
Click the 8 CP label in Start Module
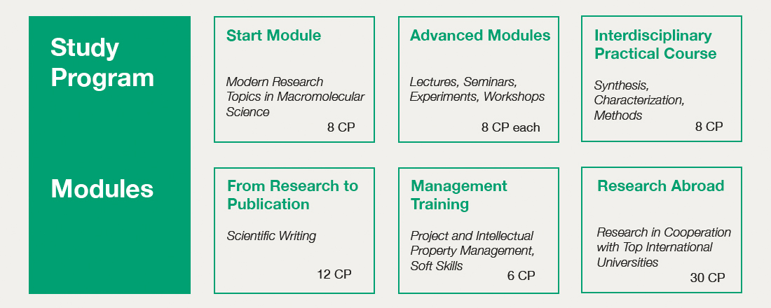341,127
